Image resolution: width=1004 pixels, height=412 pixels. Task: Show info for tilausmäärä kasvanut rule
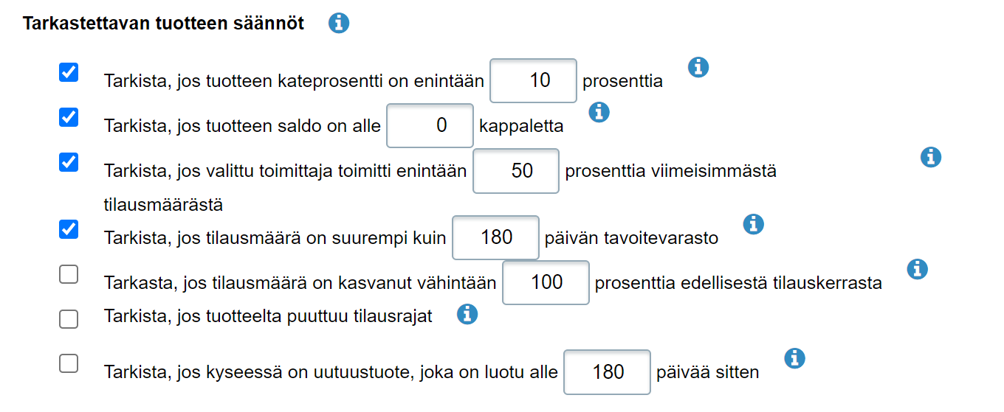coord(917,269)
